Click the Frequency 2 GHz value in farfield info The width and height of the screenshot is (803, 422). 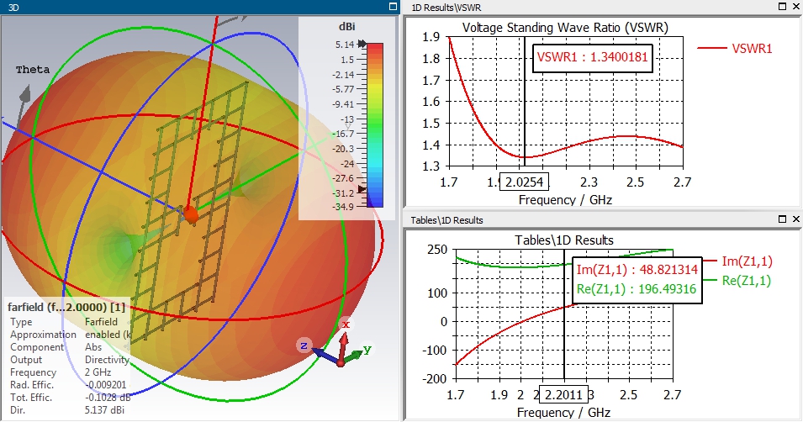98,372
